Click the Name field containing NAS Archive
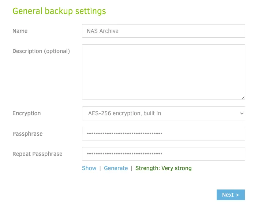 tap(164, 31)
